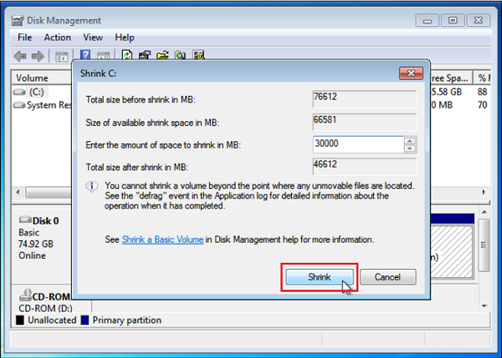Click the CD-ROM 0 drive icon
Viewport: 502px width, 358px height.
[x=25, y=296]
